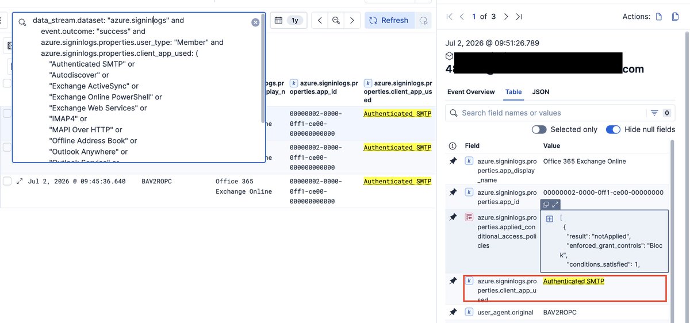The height and width of the screenshot is (323, 690).
Task: Select the second table row checkbox
Action: (7, 147)
